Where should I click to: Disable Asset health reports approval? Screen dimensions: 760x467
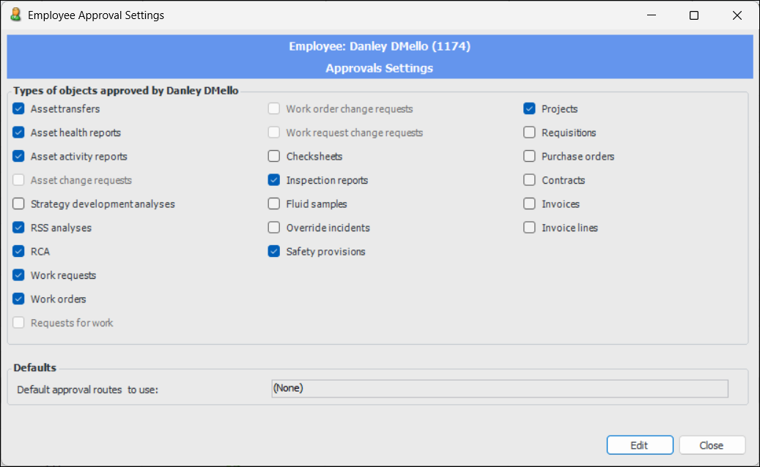pyautogui.click(x=19, y=133)
